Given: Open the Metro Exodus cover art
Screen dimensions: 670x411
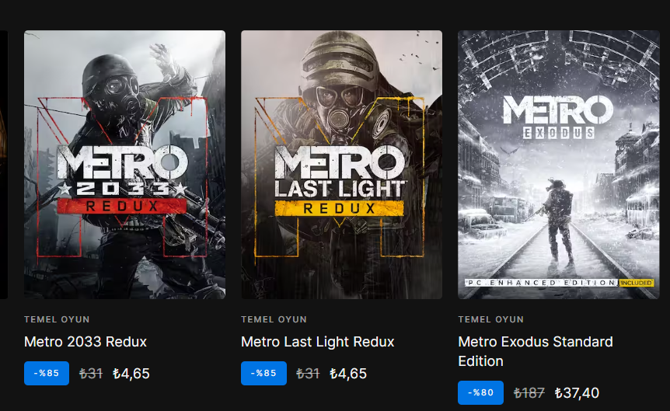Looking at the screenshot, I should click(x=559, y=165).
